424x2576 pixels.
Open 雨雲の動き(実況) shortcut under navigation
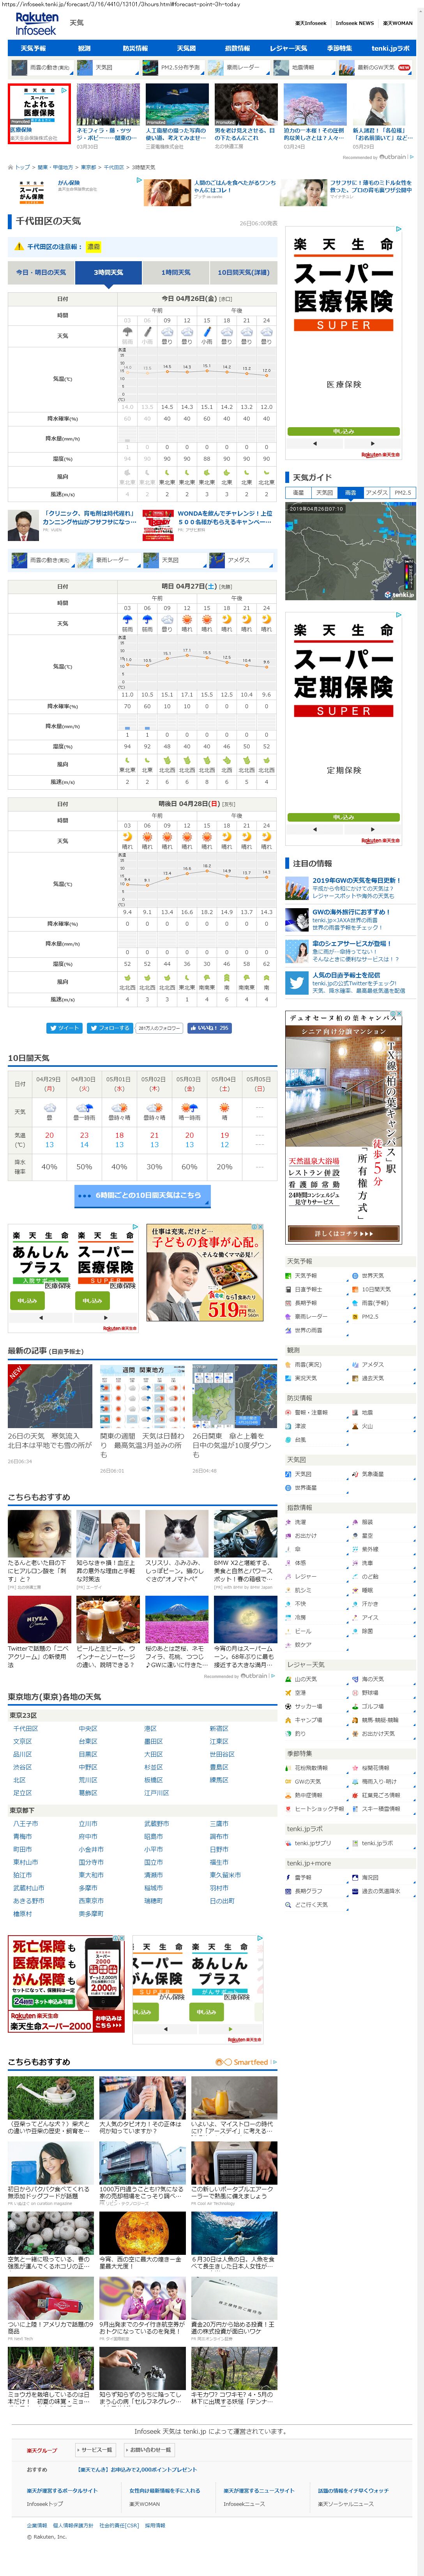(42, 68)
